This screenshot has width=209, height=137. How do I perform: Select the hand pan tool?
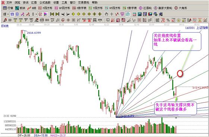(x=106, y=14)
